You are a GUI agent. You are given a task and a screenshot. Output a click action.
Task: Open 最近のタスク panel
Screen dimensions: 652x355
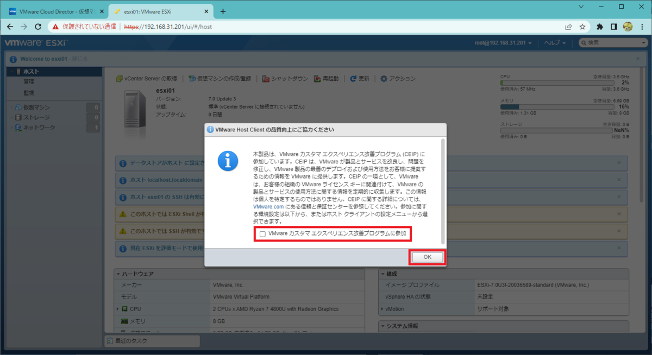152,341
